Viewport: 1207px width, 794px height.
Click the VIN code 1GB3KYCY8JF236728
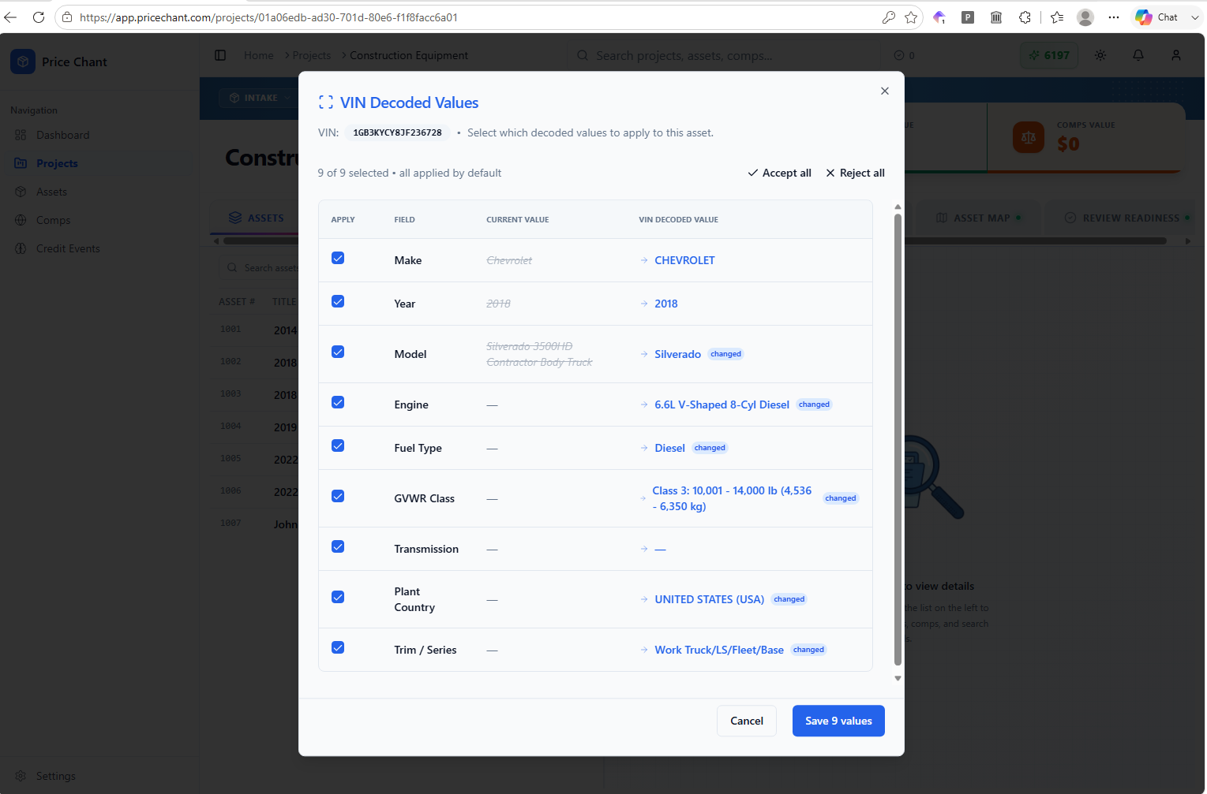click(x=397, y=132)
